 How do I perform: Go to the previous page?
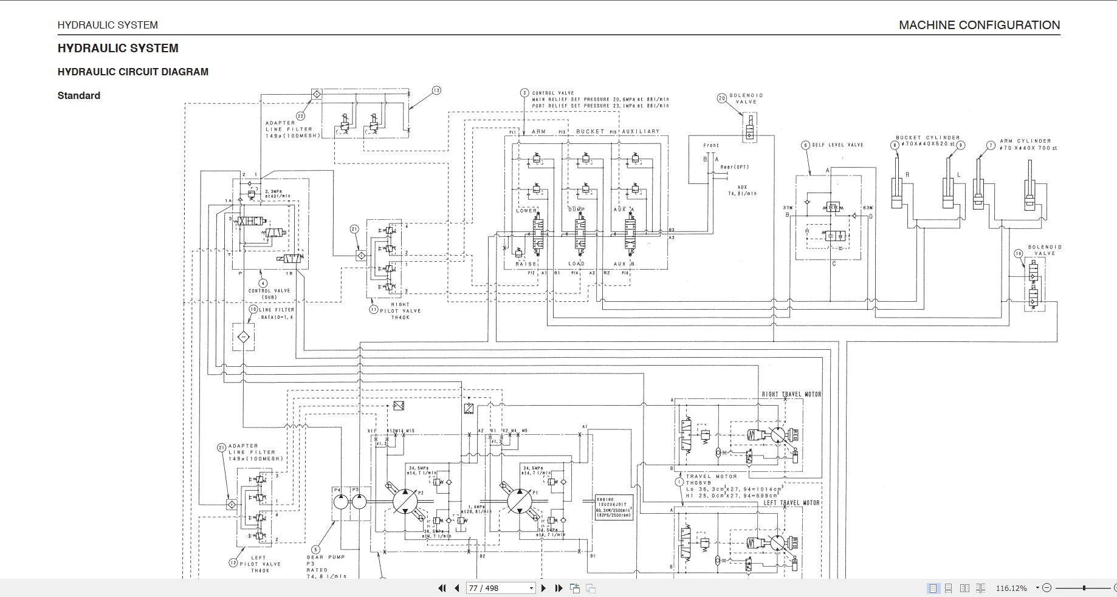(456, 588)
